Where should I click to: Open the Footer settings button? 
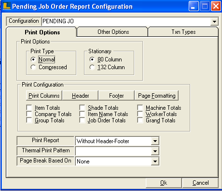tap(116, 96)
